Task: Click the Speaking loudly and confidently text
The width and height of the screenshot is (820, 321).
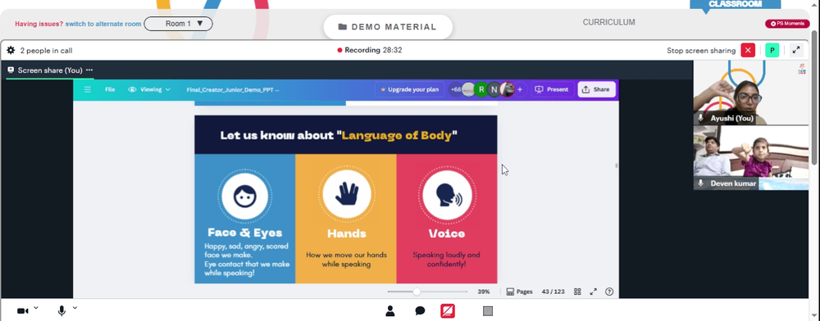Action: pos(447,260)
